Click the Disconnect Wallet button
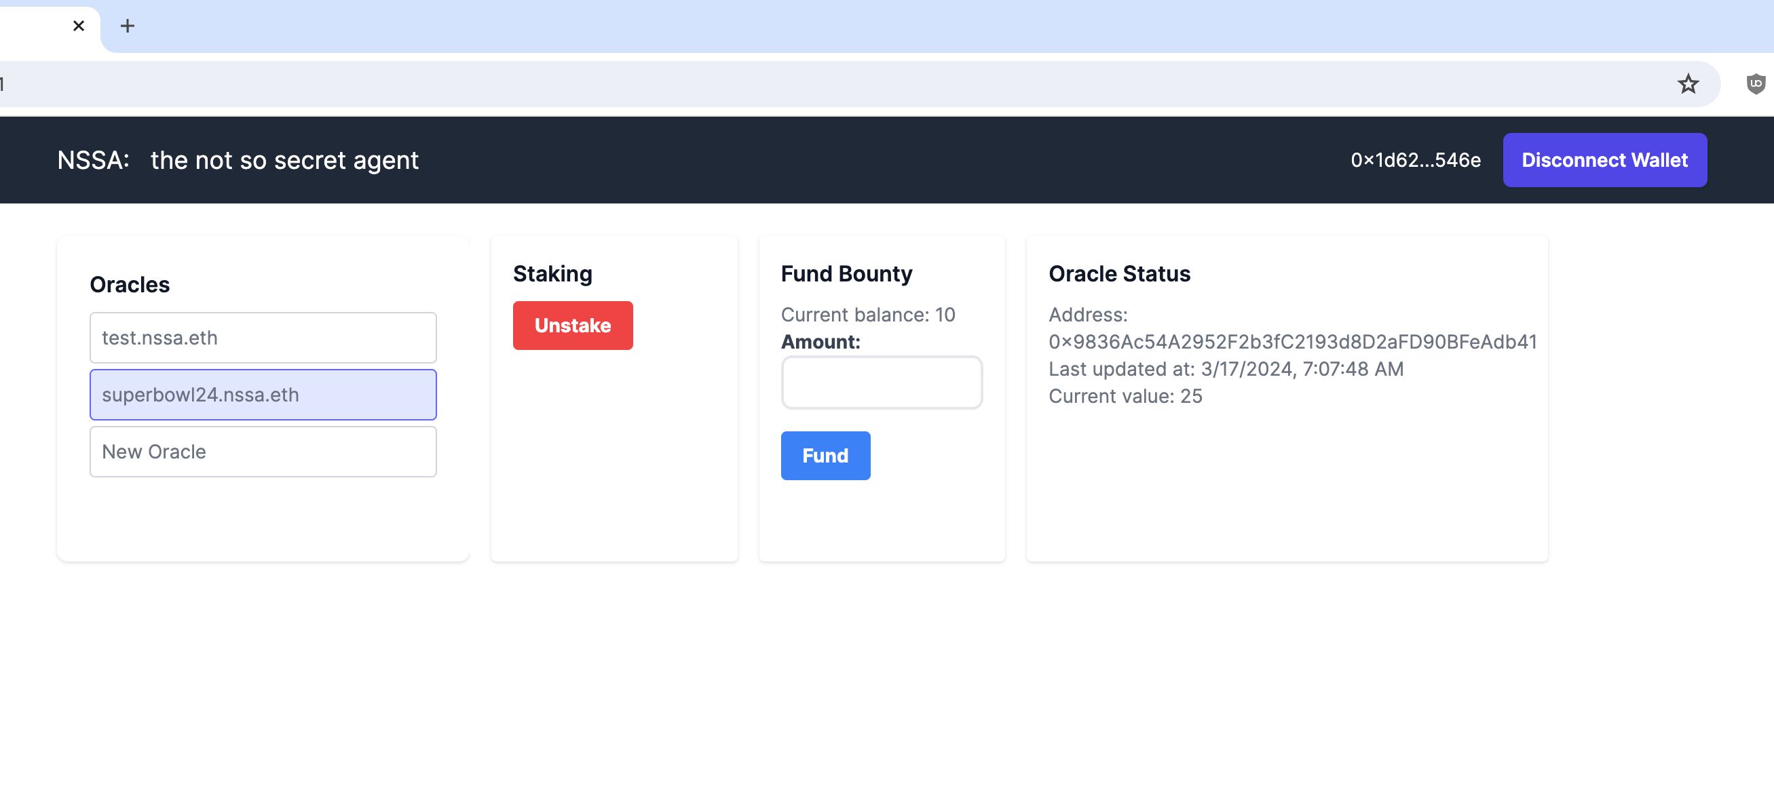The width and height of the screenshot is (1774, 803). point(1604,160)
